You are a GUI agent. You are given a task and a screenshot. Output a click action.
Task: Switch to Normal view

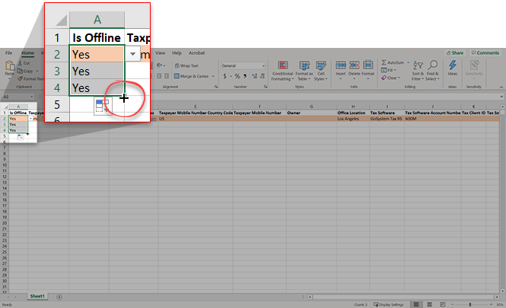point(416,305)
